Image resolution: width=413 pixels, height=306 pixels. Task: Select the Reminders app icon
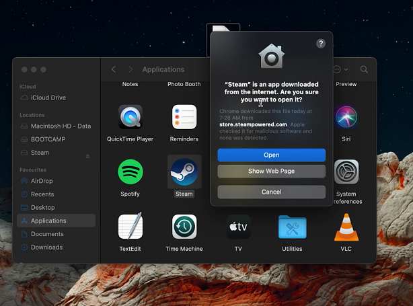184,117
